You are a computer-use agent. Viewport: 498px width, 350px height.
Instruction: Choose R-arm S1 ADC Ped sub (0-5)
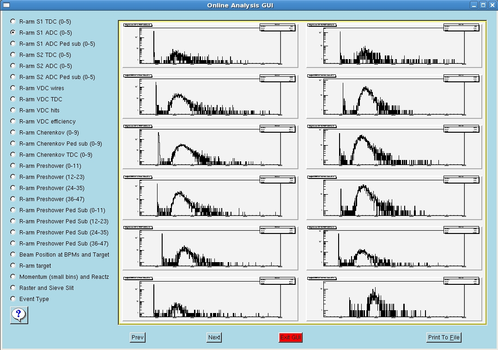[53, 44]
